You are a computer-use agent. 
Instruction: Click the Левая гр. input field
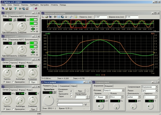100,17
